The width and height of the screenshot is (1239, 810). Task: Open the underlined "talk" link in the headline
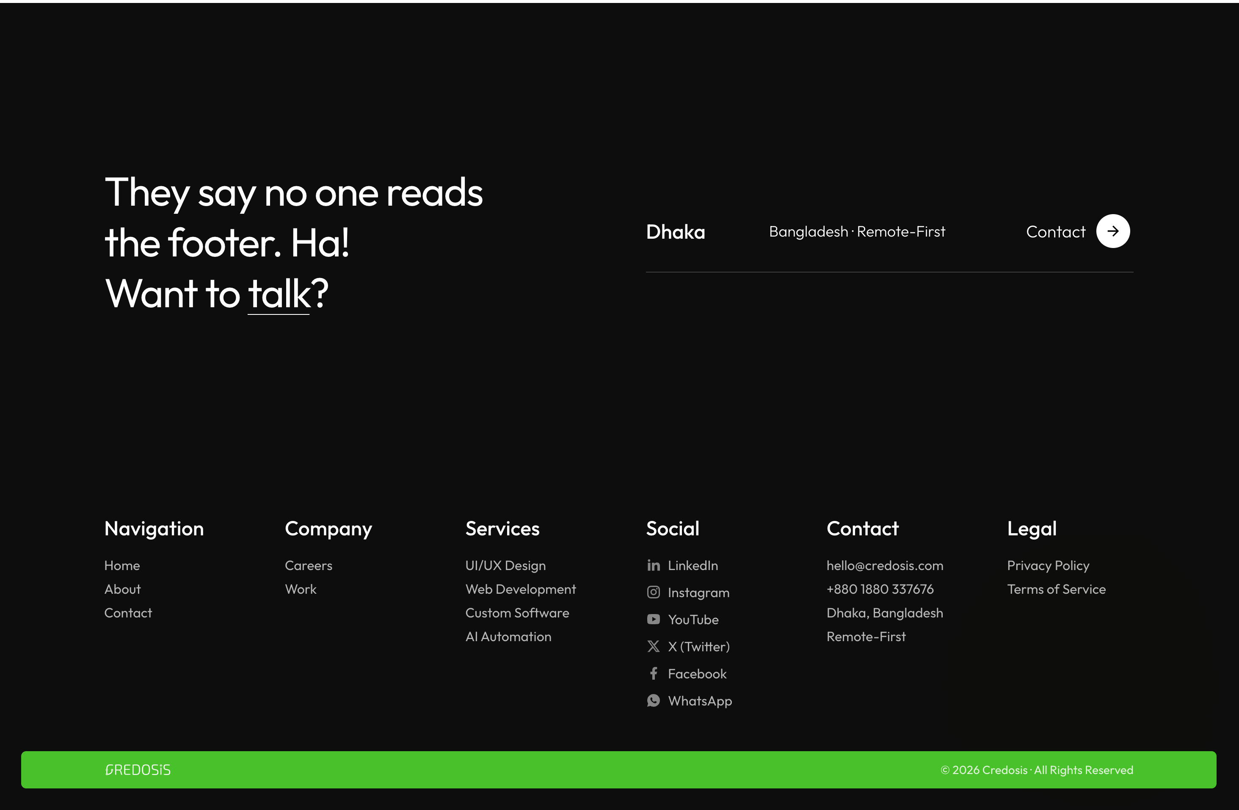click(x=279, y=294)
